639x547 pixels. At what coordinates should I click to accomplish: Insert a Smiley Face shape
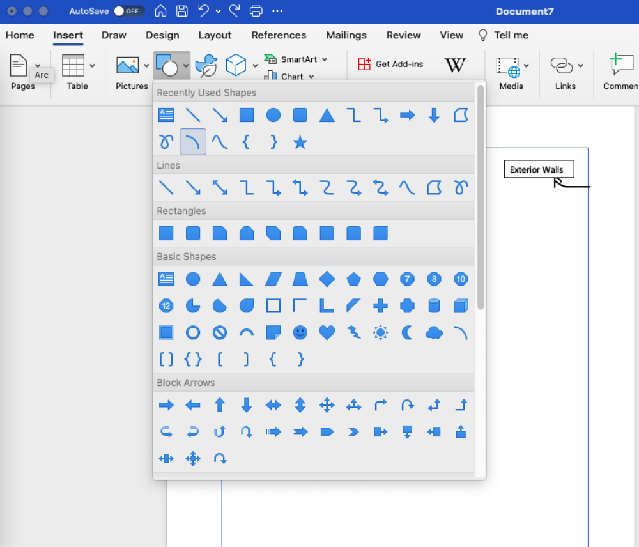click(300, 332)
